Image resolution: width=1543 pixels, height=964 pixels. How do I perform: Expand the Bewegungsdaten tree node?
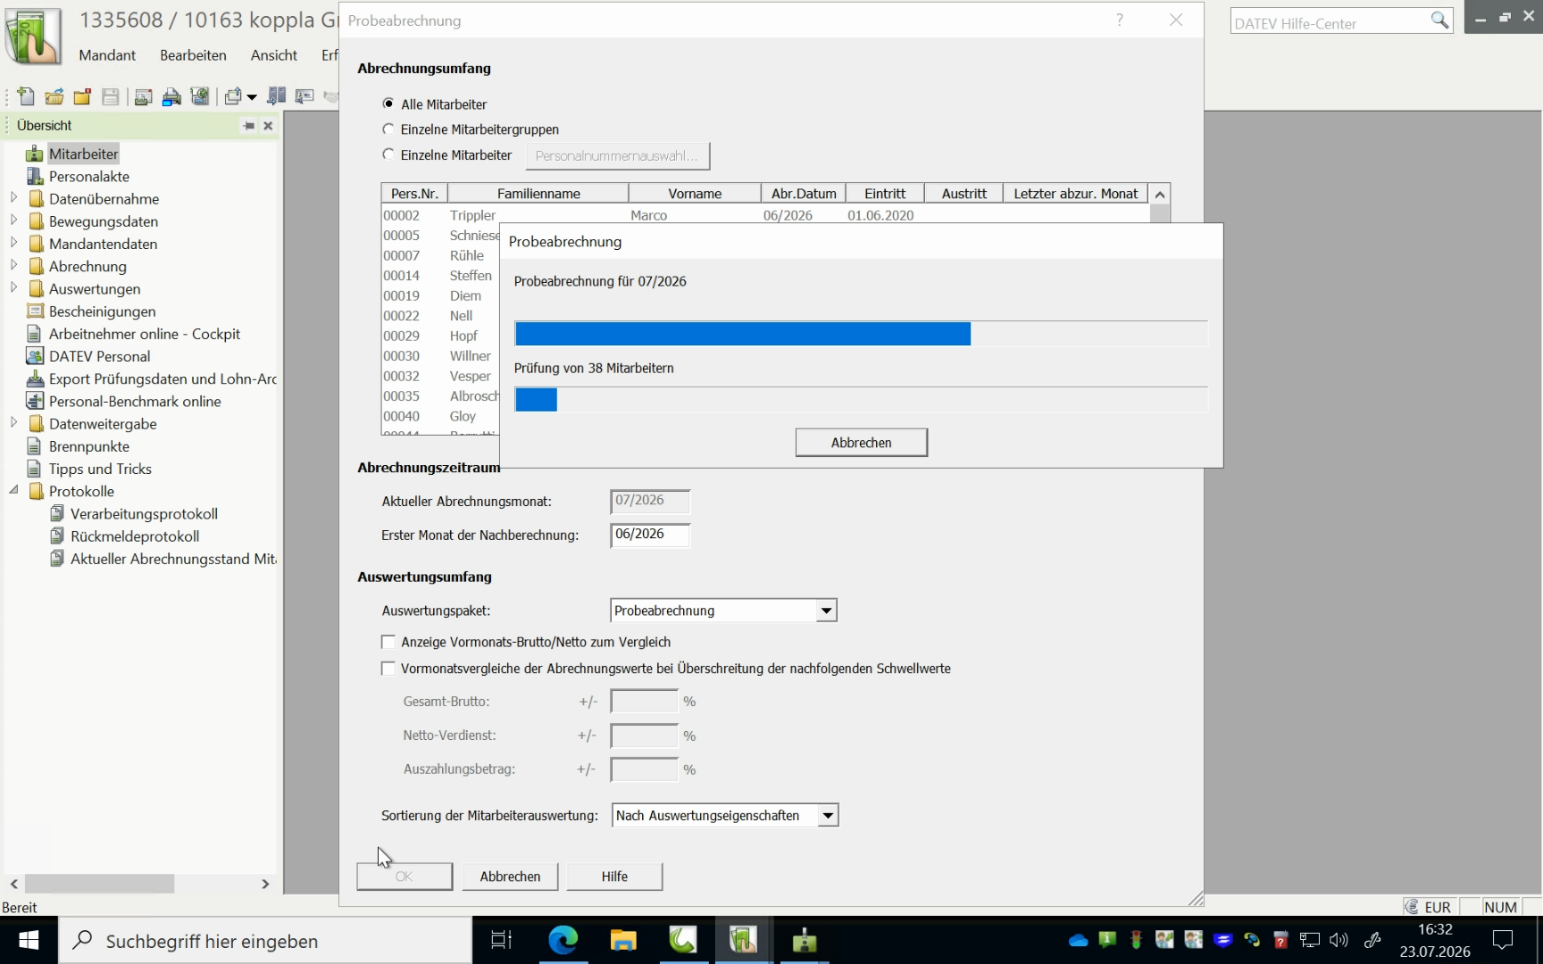[x=13, y=220]
